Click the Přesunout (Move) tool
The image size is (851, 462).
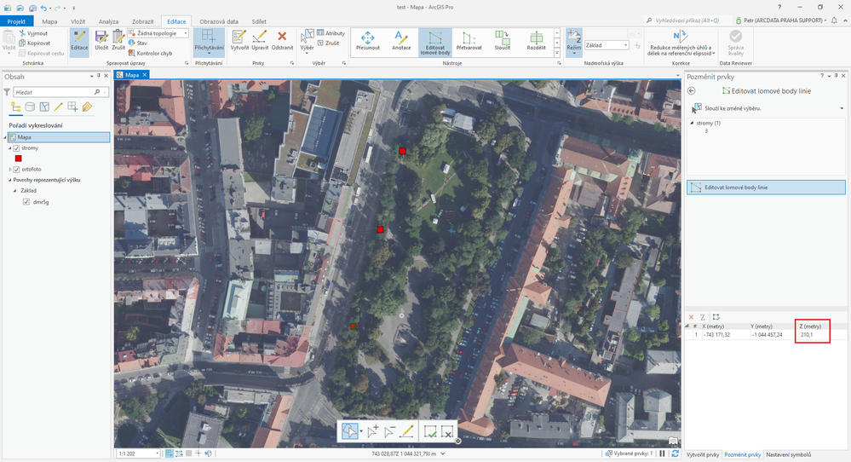tap(368, 42)
